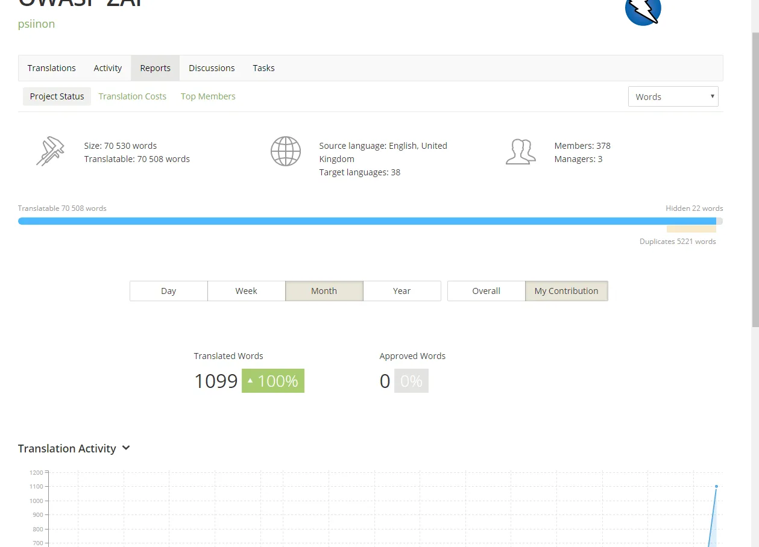Click the 'Translatable 70 508 words' bar label
Viewport: 759px width, 547px height.
[62, 208]
